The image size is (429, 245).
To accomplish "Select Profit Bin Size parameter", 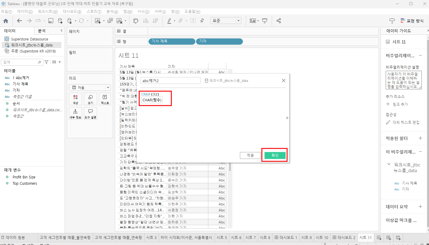I will point(24,177).
